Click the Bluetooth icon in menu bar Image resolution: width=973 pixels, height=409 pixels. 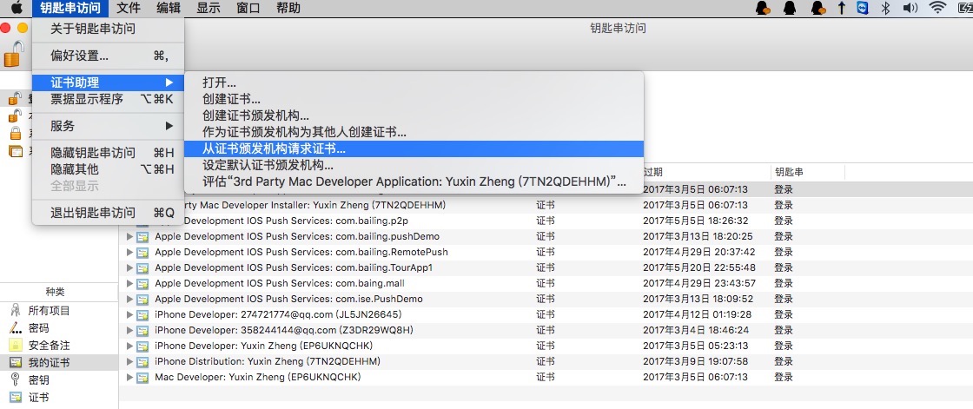click(886, 8)
